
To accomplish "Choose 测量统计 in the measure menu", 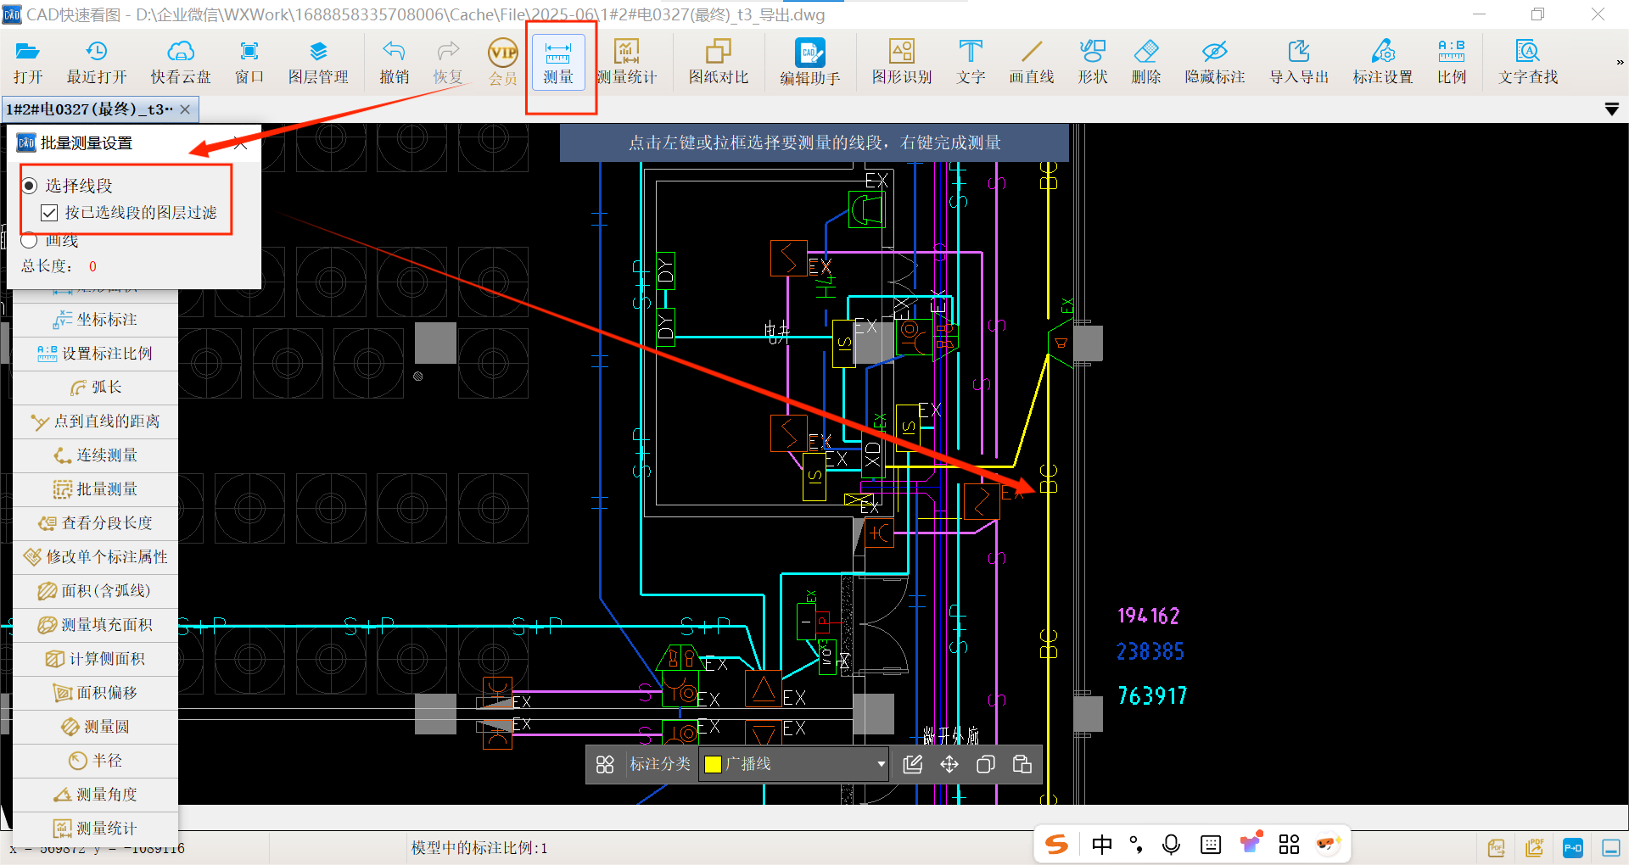I will click(x=95, y=829).
